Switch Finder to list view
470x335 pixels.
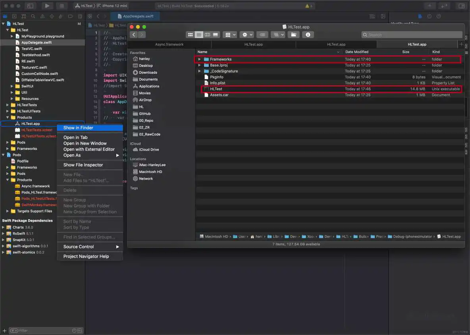pos(199,35)
